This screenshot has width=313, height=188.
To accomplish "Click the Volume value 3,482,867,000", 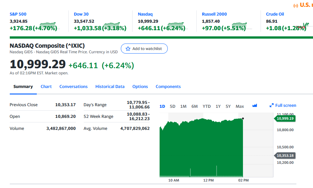I will tap(61, 129).
